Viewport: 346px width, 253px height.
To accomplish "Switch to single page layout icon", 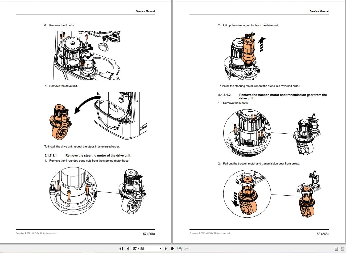I will pyautogui.click(x=336, y=249).
